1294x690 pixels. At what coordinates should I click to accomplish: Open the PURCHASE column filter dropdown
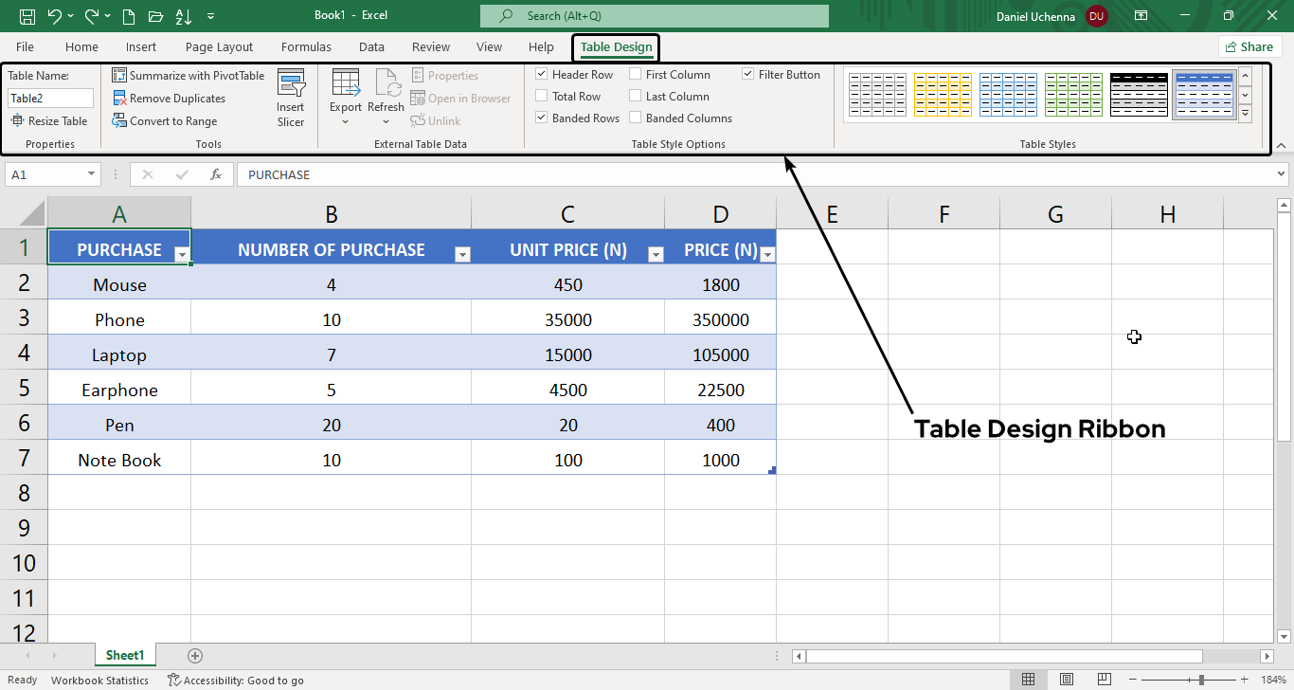(x=179, y=255)
